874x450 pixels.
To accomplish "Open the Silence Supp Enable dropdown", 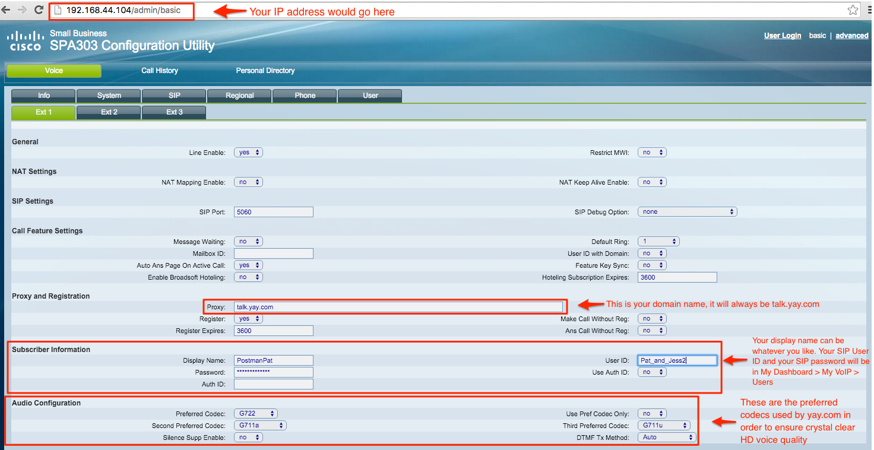I will click(x=248, y=438).
